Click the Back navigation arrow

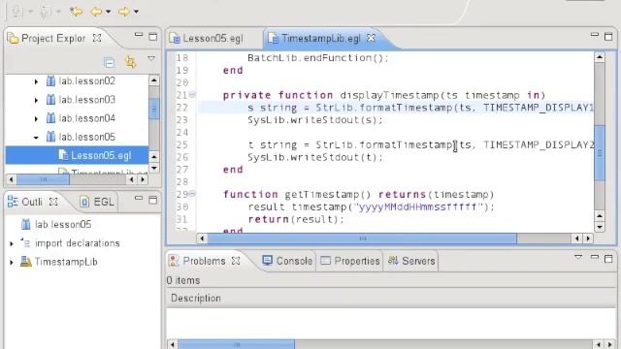(96, 12)
